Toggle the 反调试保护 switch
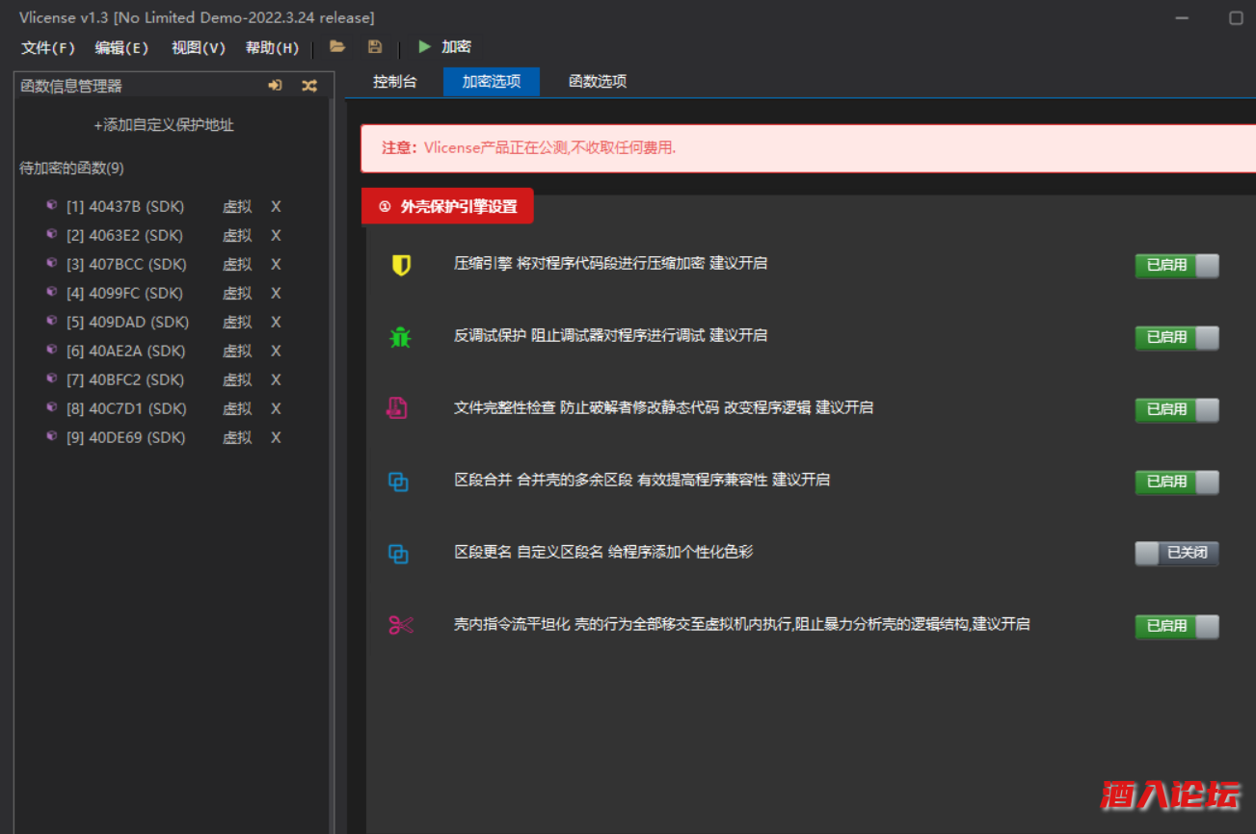 point(1177,337)
